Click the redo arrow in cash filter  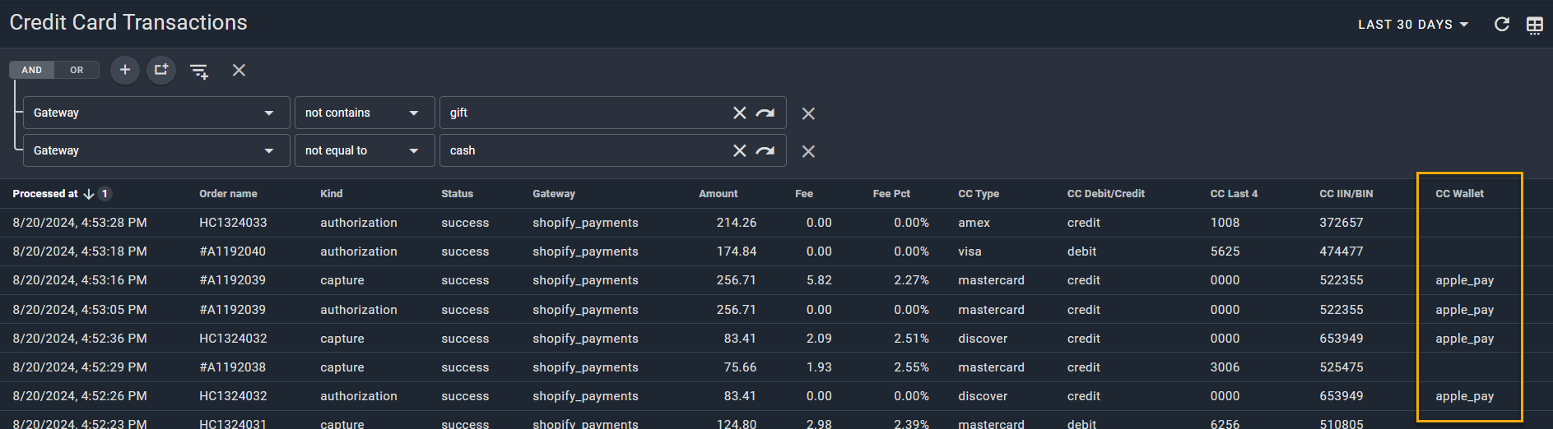click(765, 150)
